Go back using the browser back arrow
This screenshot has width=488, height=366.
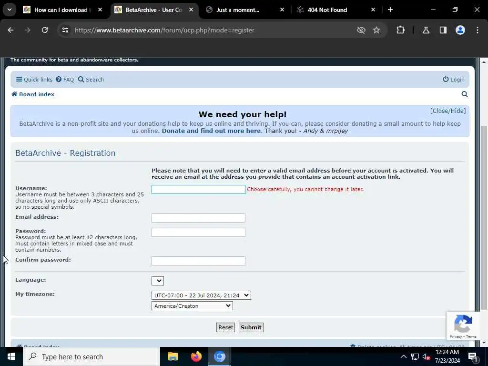(10, 30)
